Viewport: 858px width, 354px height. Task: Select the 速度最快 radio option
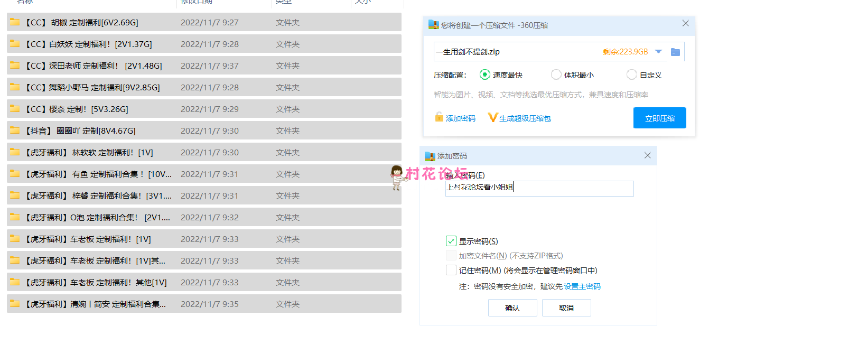click(484, 74)
